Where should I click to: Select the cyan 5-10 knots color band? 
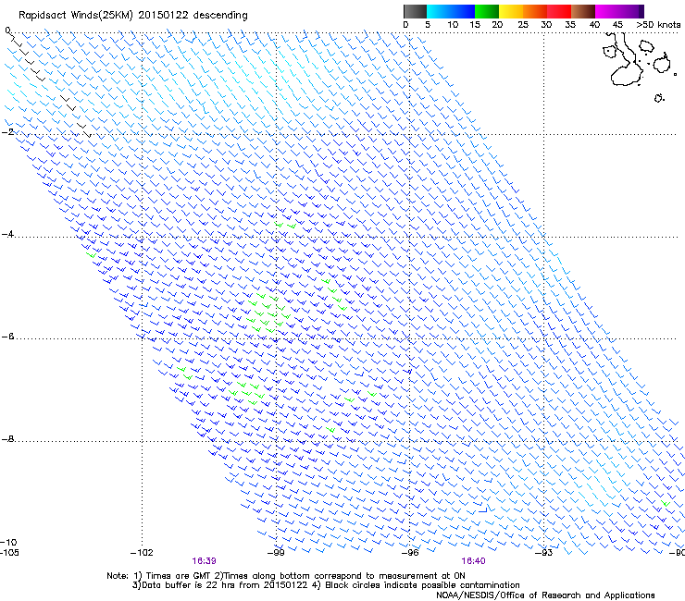[438, 11]
